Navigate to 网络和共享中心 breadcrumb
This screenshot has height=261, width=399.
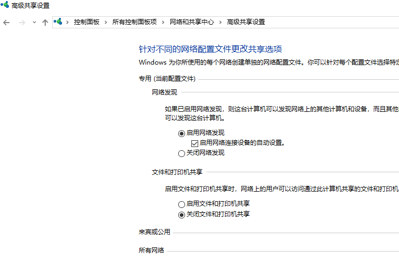pyautogui.click(x=192, y=22)
